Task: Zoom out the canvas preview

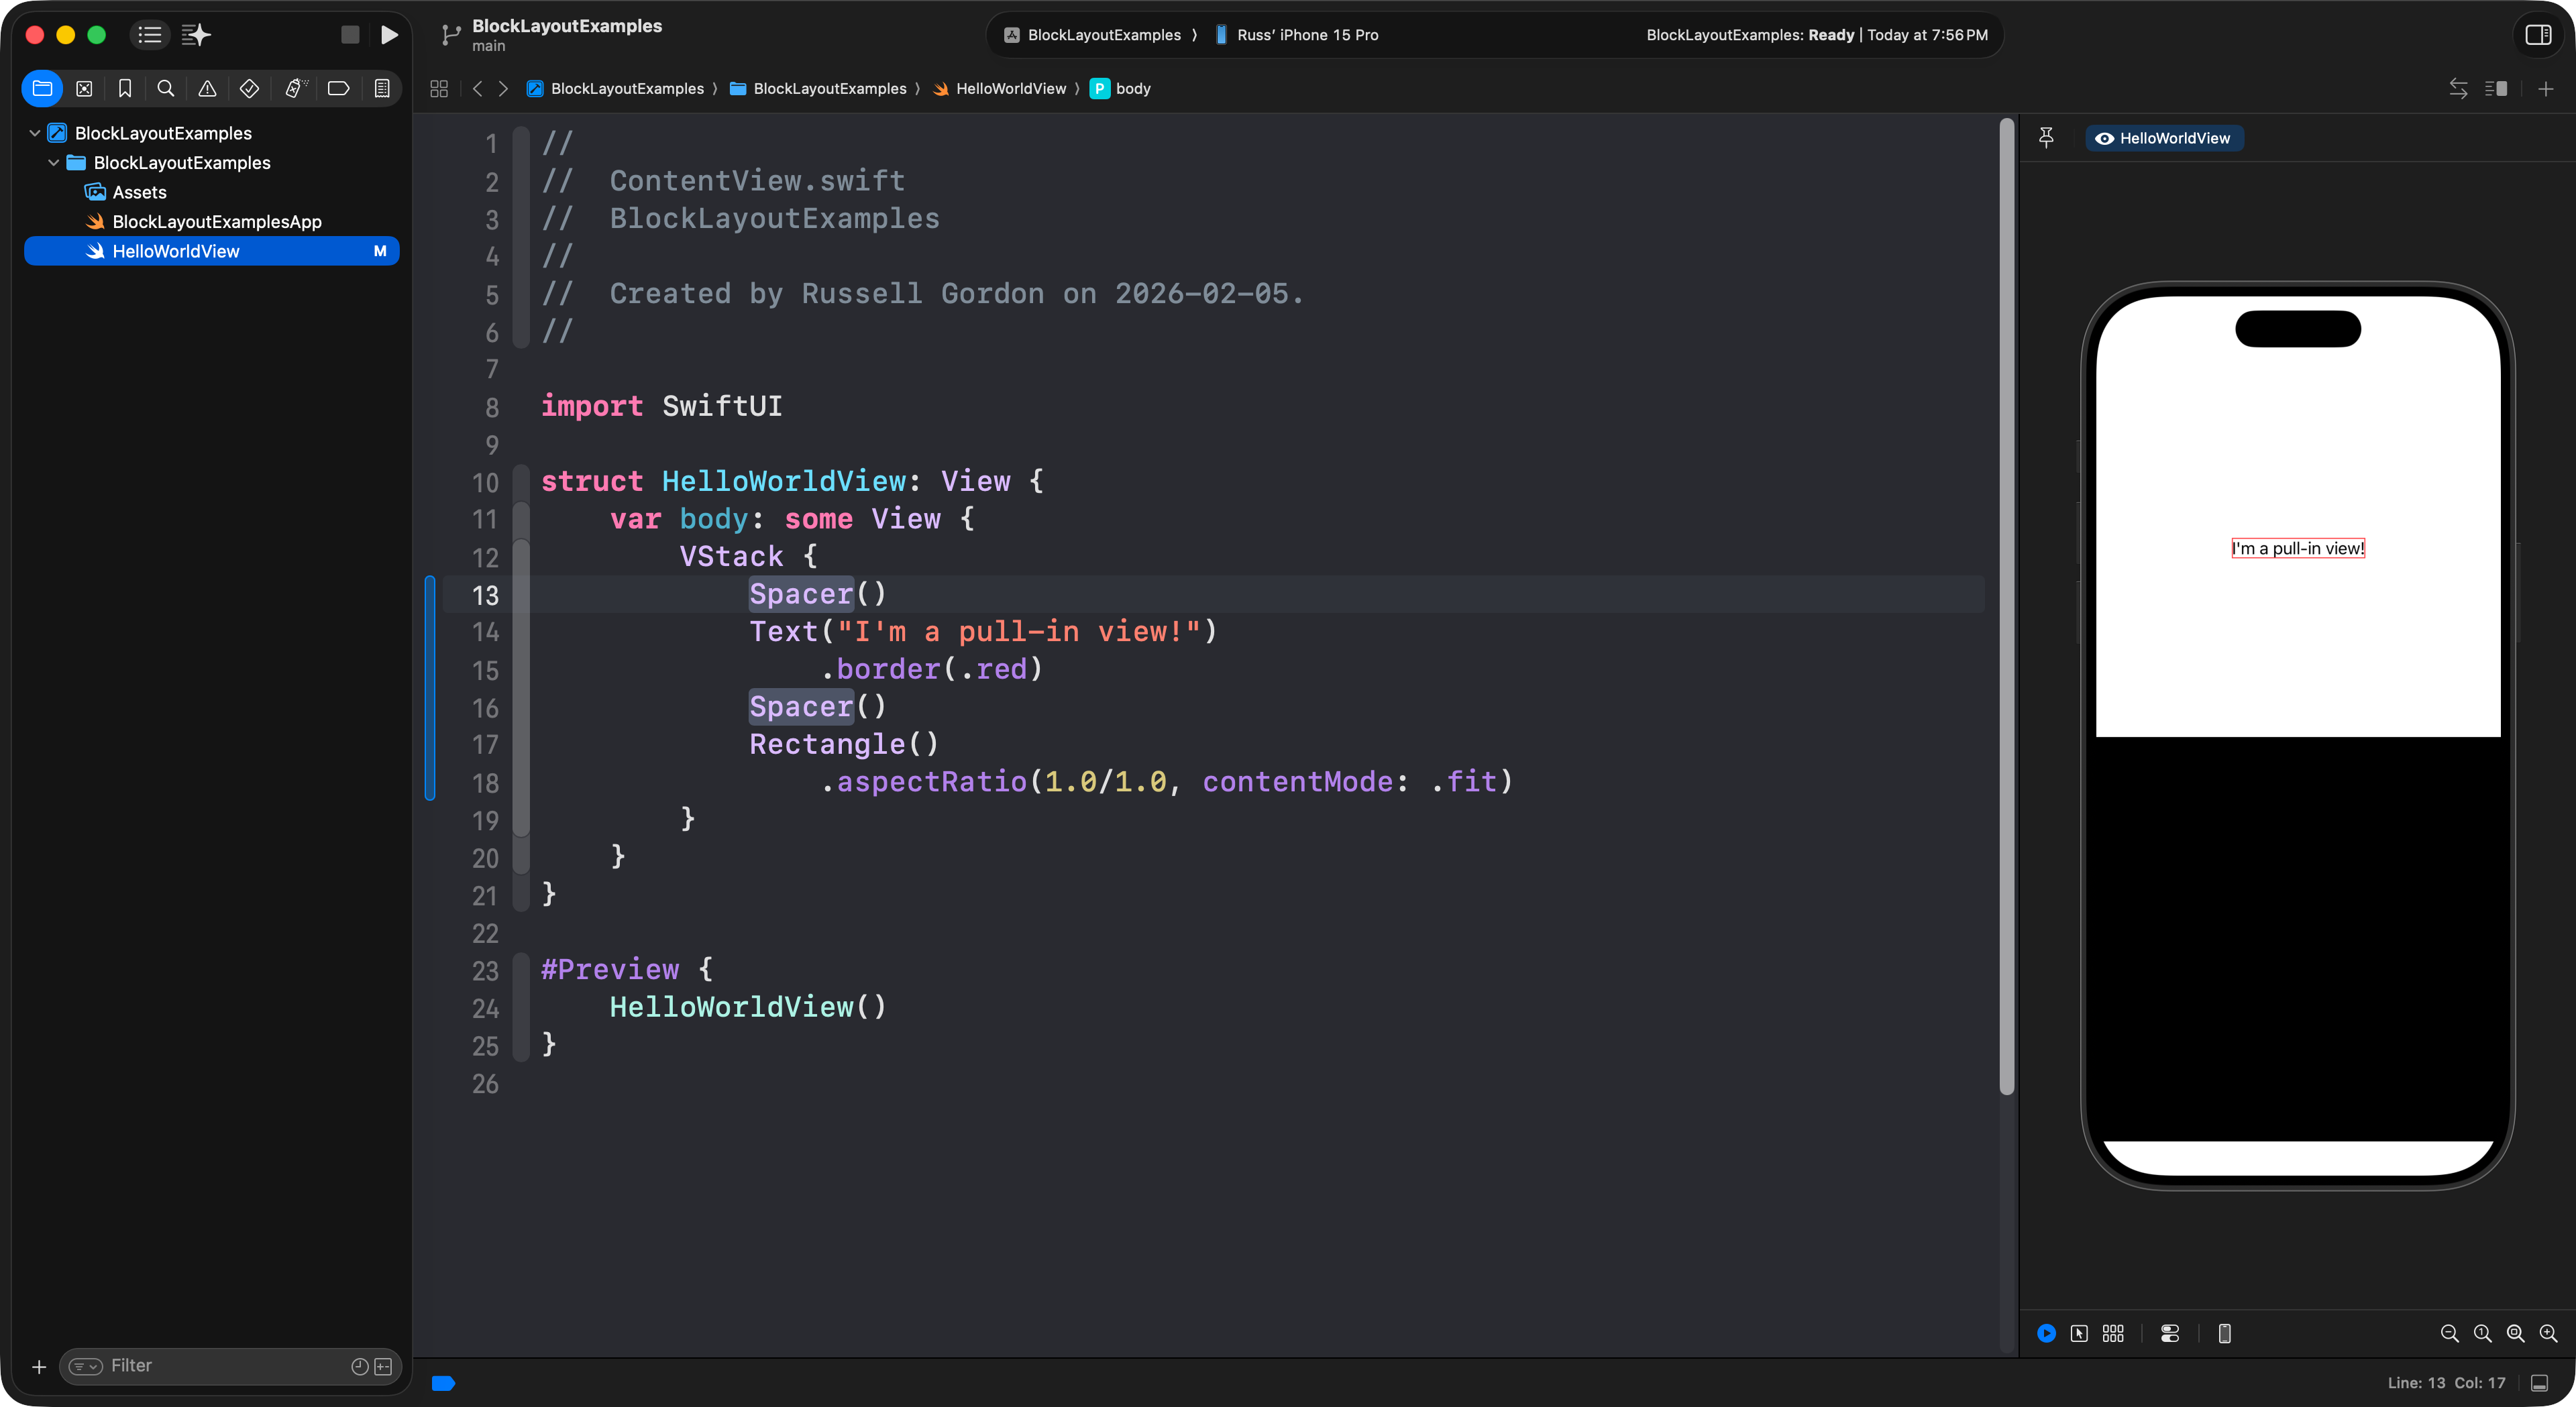Action: [x=2449, y=1333]
